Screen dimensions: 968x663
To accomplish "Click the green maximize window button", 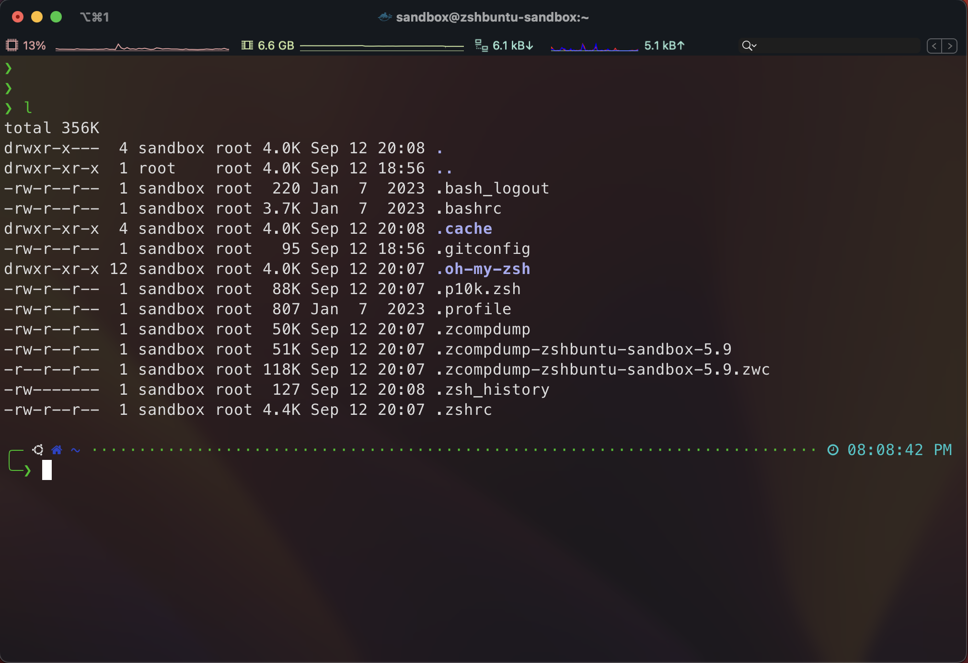I will click(x=56, y=17).
